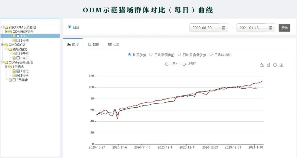Switch chart to bar view icon
This screenshot has width=297, height=158.
point(268,65)
